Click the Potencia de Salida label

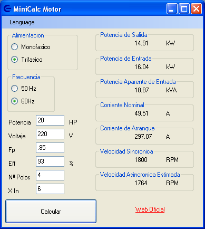pos(124,35)
